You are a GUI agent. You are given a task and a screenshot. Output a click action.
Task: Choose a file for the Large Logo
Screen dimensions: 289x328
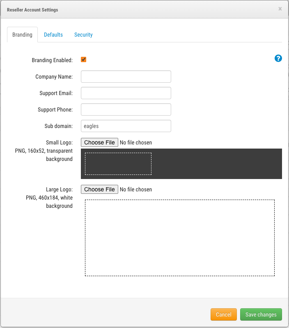coord(99,189)
